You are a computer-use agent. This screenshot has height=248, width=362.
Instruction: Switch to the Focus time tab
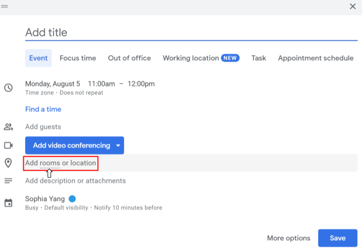(78, 58)
